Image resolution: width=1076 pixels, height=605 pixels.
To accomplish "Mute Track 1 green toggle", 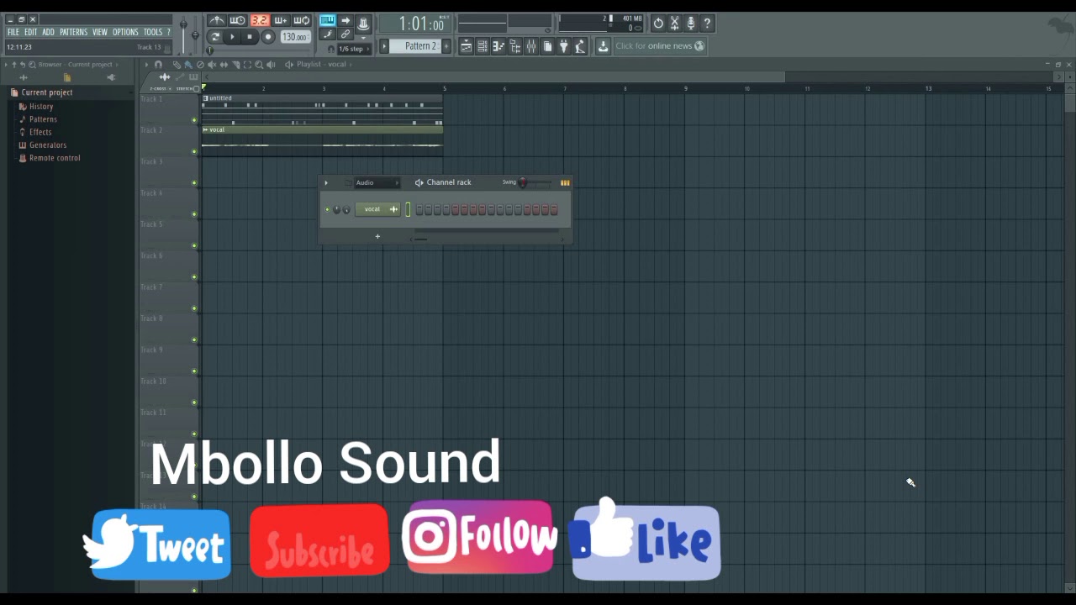I will tap(194, 120).
